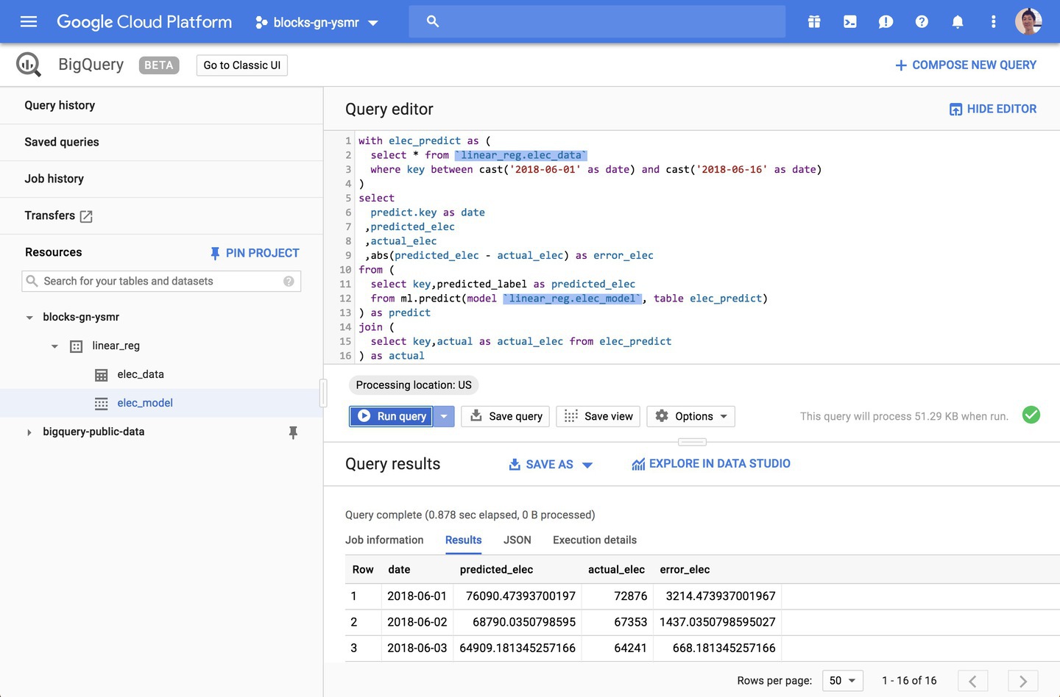This screenshot has width=1060, height=697.
Task: Open Rows per page dropdown
Action: [x=843, y=680]
